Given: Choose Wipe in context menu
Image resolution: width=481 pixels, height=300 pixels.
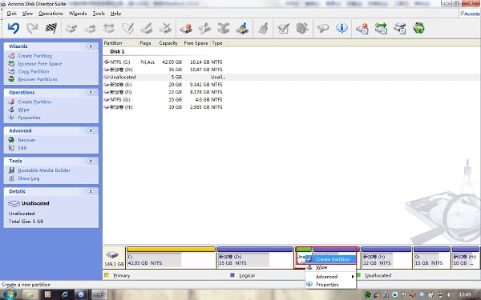Looking at the screenshot, I should [x=330, y=267].
